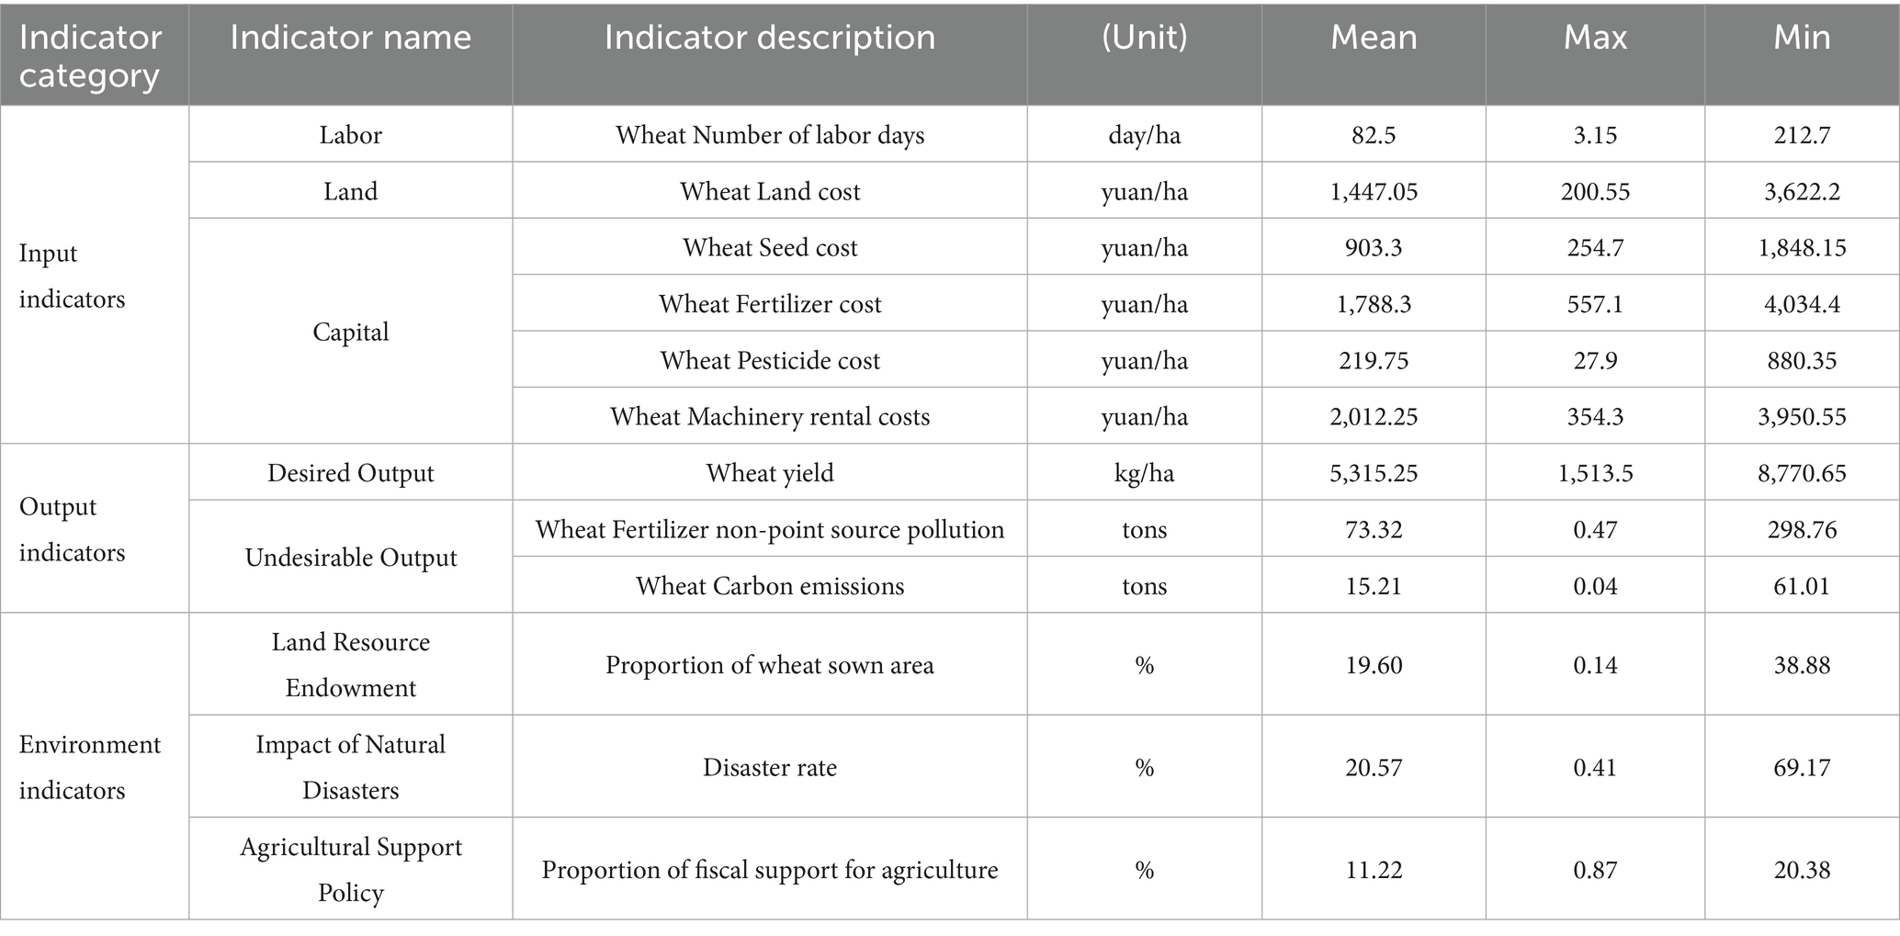
Task: Select the Land Resource Endowment cell
Action: coord(351,664)
